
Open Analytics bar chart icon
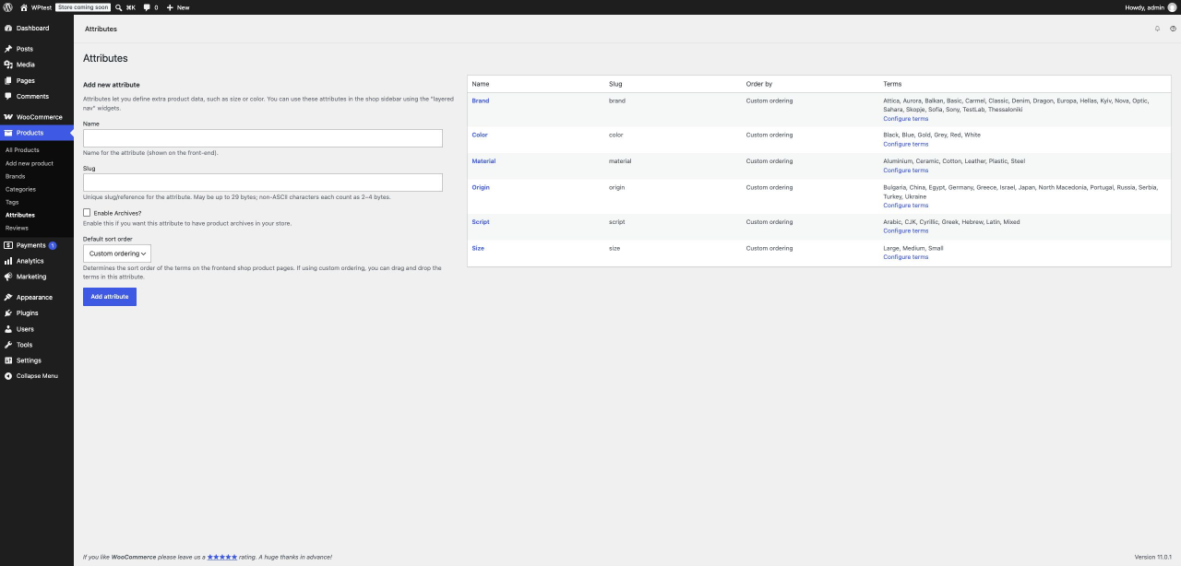click(8, 261)
